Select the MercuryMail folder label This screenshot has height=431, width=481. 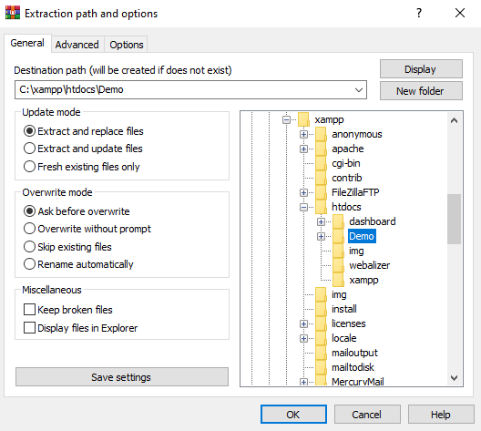tap(358, 381)
